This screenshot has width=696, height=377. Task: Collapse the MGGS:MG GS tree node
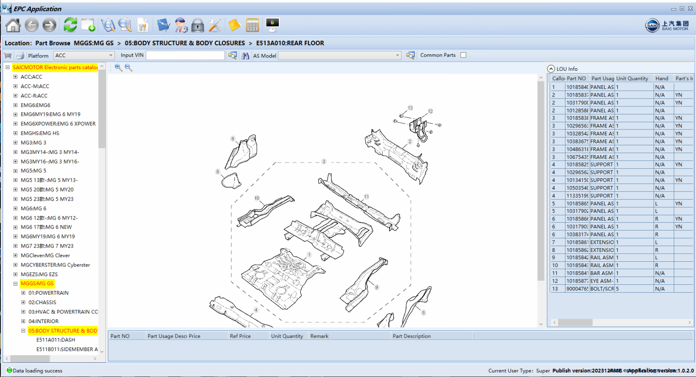coord(16,284)
